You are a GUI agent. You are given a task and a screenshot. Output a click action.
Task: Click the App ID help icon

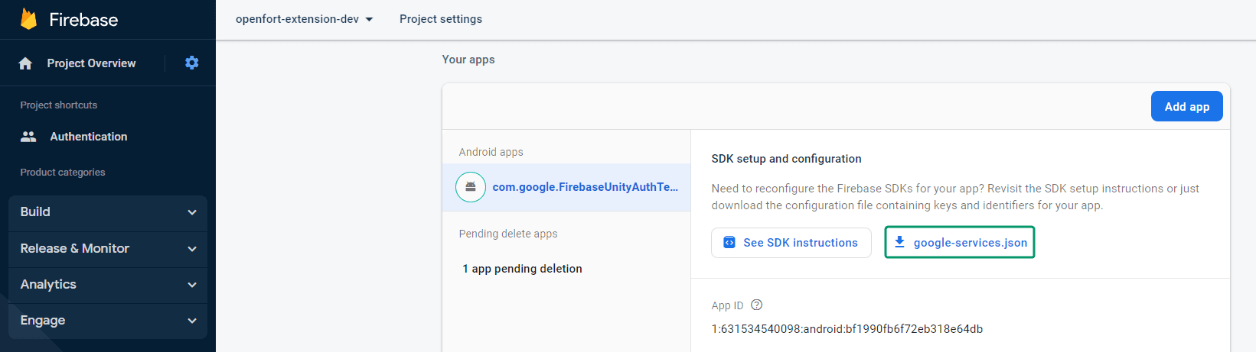(x=756, y=305)
